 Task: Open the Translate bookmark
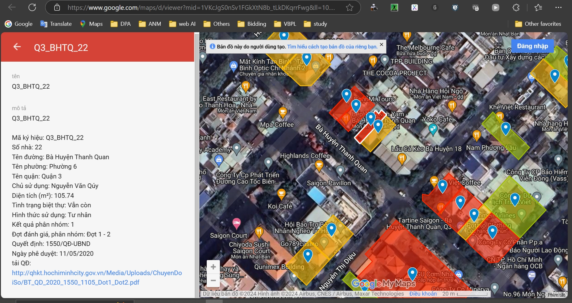56,24
